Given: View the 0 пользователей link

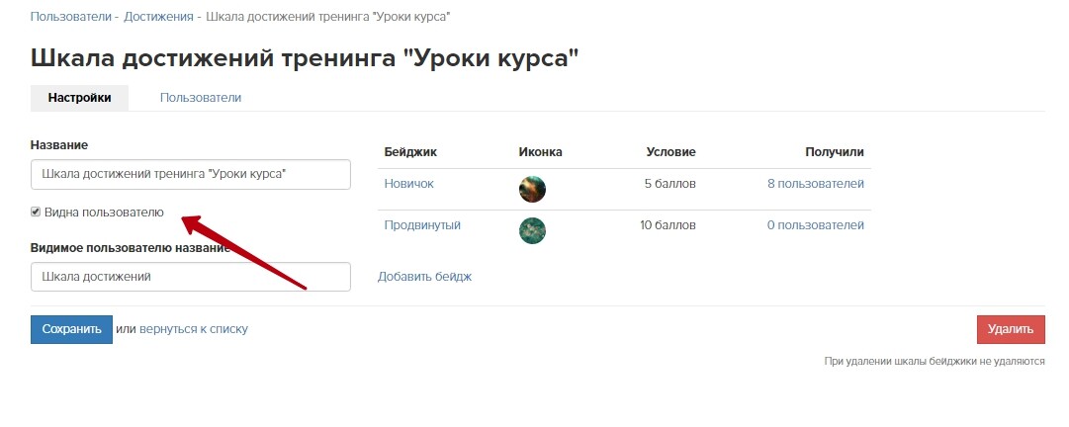Looking at the screenshot, I should (816, 224).
